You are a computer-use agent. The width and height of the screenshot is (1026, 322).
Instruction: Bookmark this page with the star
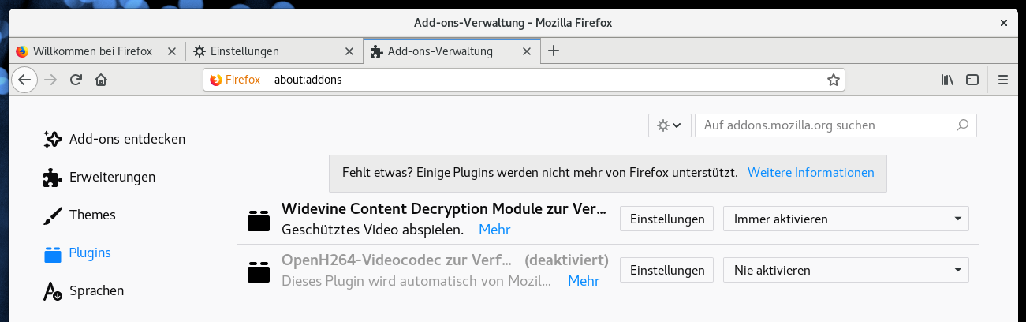point(833,80)
